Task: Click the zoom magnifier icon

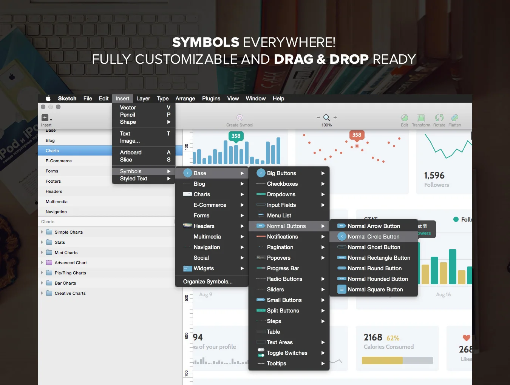Action: coord(327,118)
